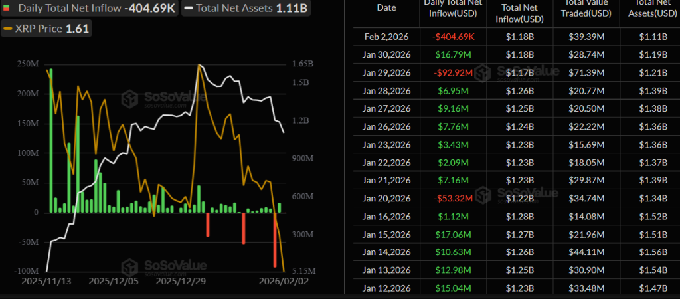The width and height of the screenshot is (680, 299).
Task: Toggle the Daily Total Net Inflow legend
Action: coord(63,9)
